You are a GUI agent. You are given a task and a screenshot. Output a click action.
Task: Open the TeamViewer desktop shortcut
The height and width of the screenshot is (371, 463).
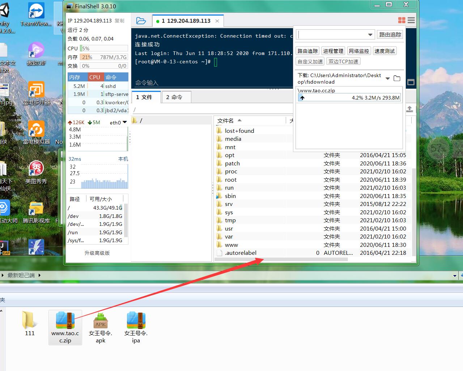pos(36,14)
